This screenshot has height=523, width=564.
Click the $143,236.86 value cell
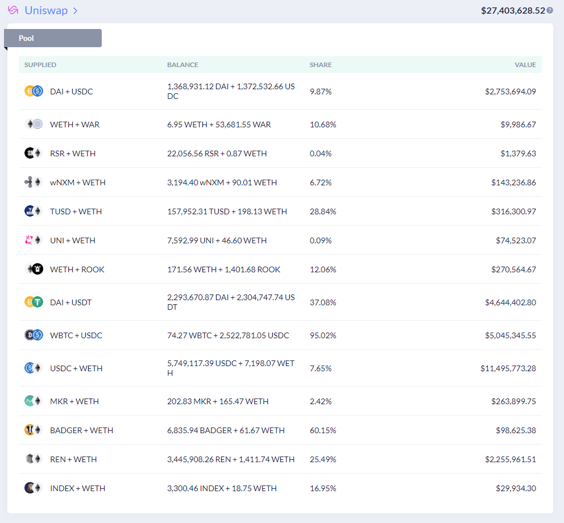click(x=513, y=182)
